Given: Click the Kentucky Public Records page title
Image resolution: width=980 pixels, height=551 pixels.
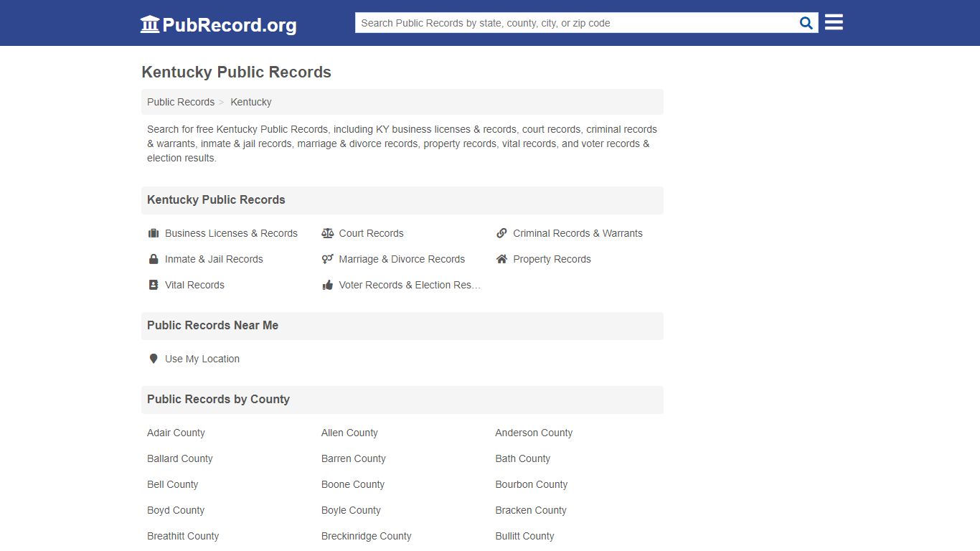Looking at the screenshot, I should coord(236,72).
